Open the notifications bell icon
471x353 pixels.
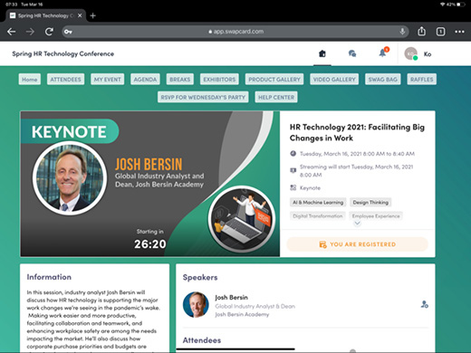click(383, 52)
